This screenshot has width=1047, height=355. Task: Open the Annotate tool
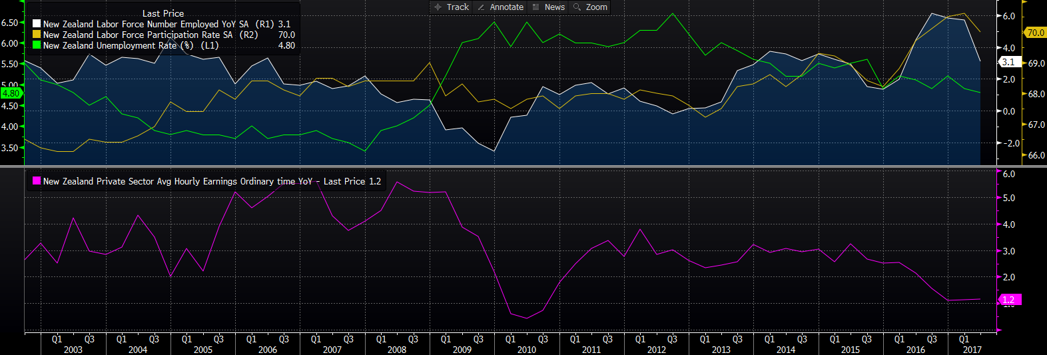[506, 7]
